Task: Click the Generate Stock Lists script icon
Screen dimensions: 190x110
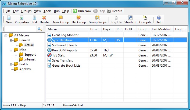Action: pos(49,65)
